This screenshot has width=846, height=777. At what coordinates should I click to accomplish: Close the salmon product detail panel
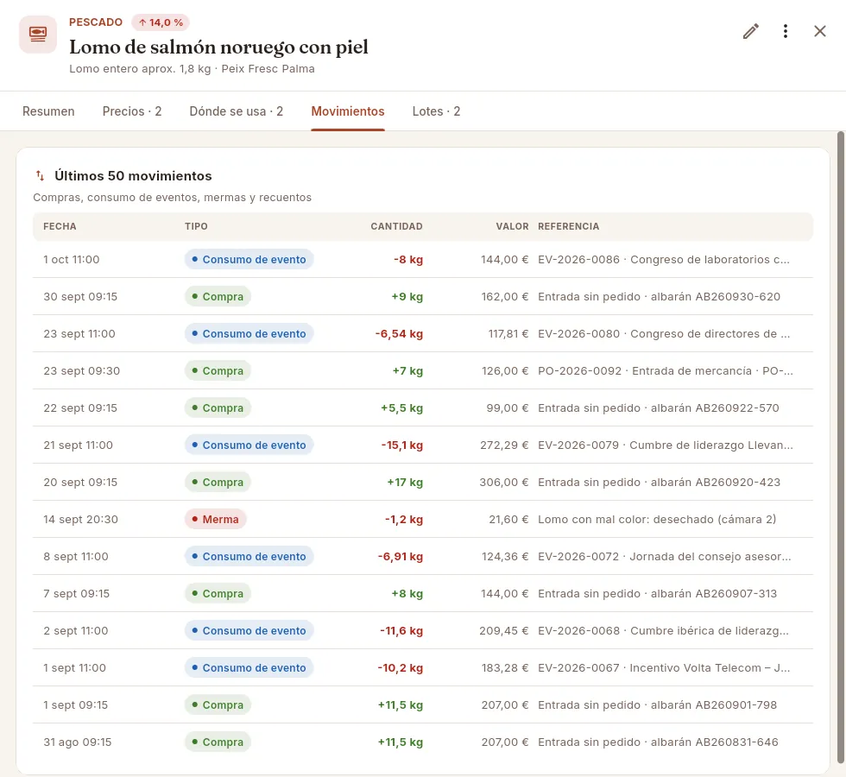[x=819, y=31]
